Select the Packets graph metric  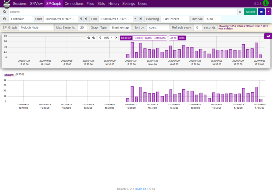tap(138, 38)
